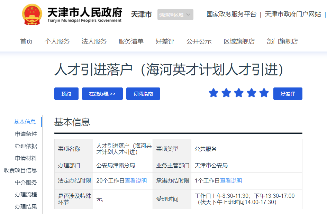Click 查看说明 beside 20个工作日

click(x=136, y=181)
